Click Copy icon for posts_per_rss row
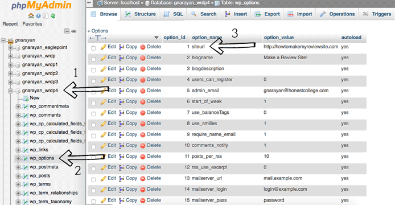Viewport: 395px width, 205px height. (x=121, y=157)
